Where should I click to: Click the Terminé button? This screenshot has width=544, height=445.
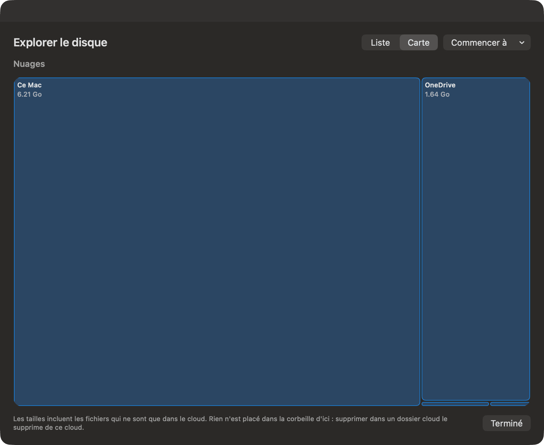click(x=507, y=423)
